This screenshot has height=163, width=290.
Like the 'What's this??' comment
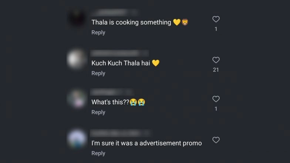216,99
